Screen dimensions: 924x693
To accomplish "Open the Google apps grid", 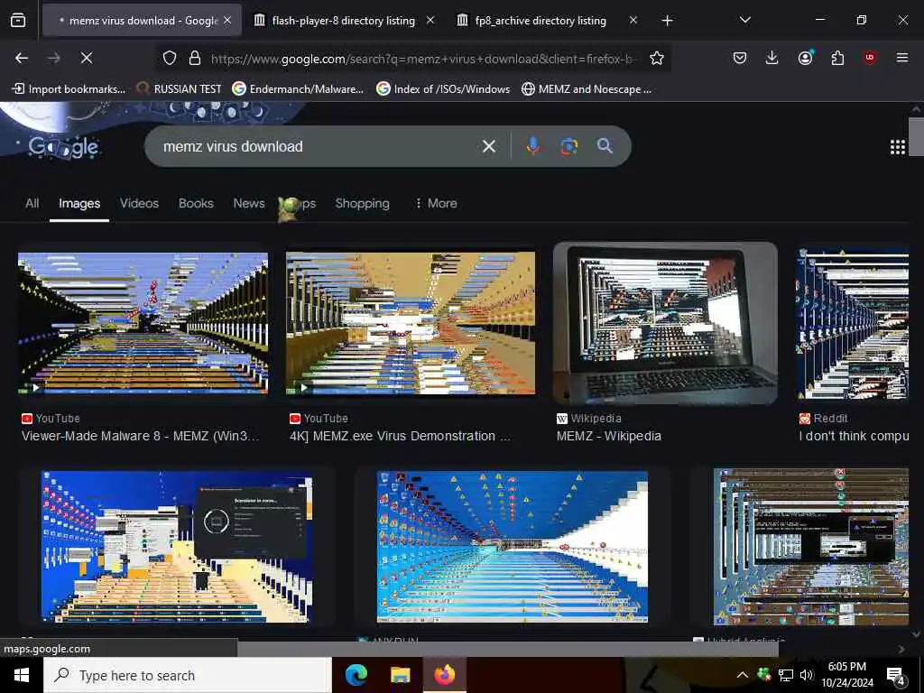I will point(898,147).
